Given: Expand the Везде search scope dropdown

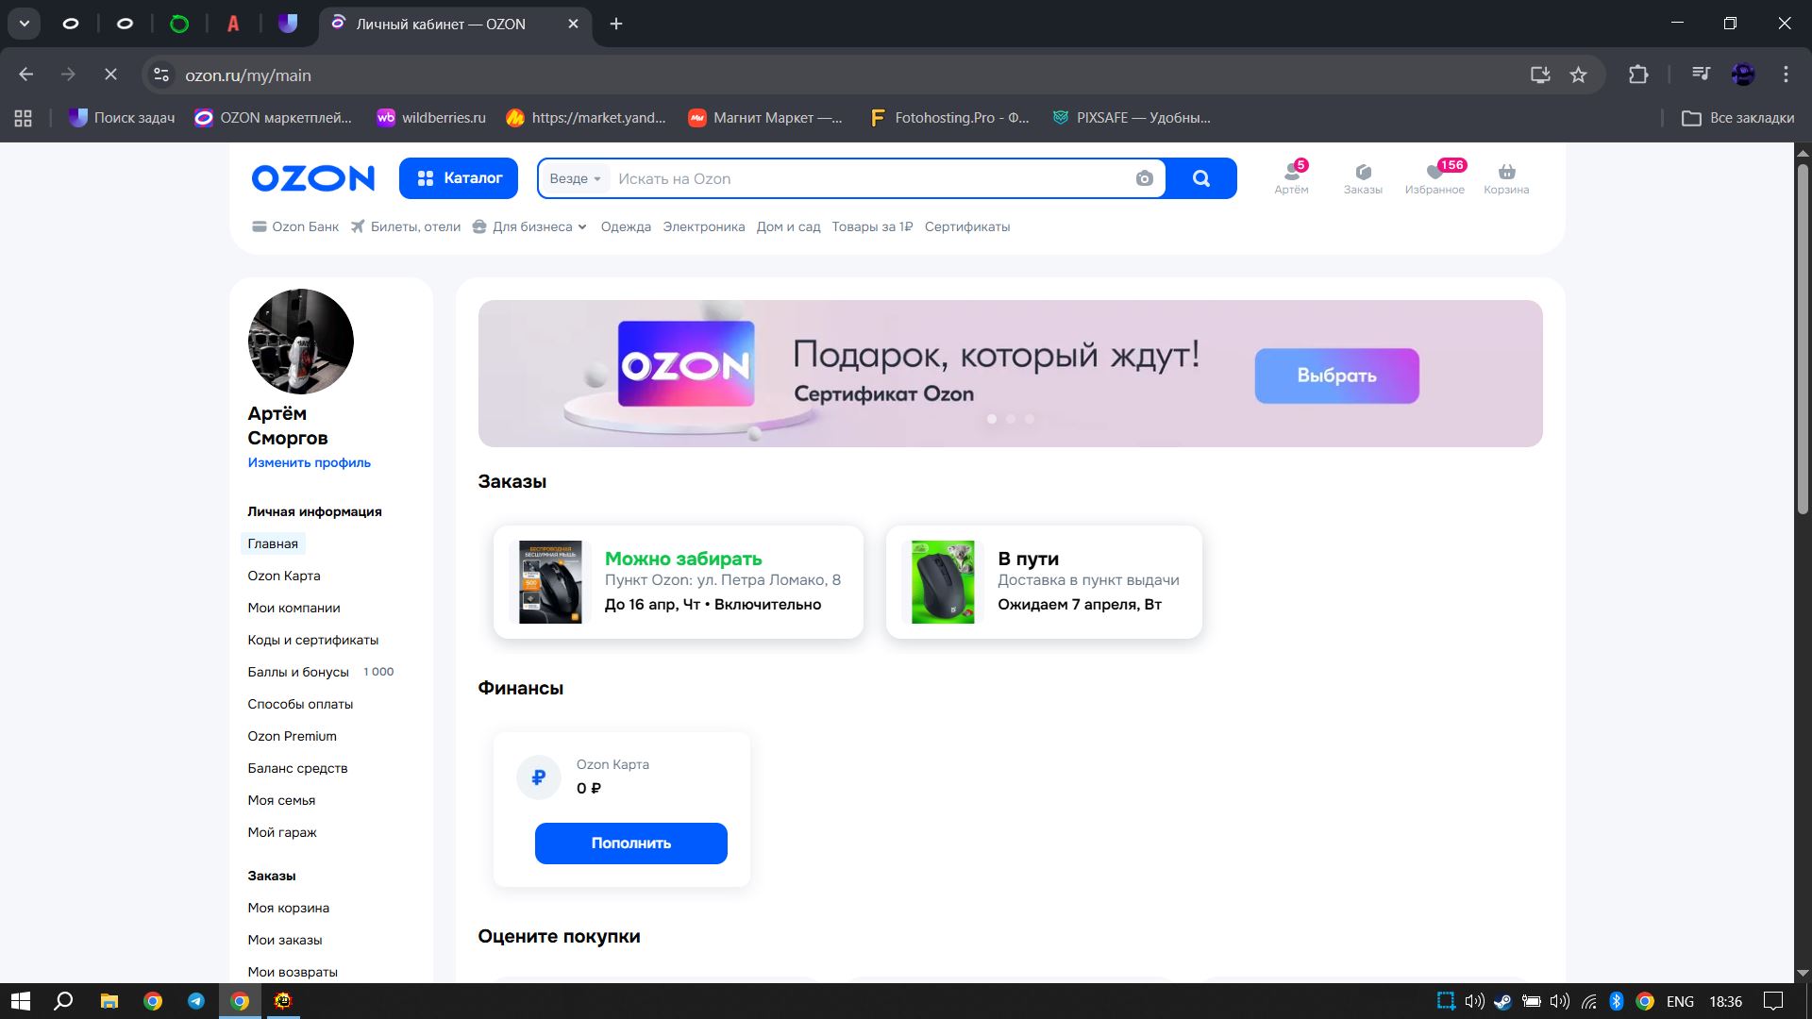Looking at the screenshot, I should 575,178.
